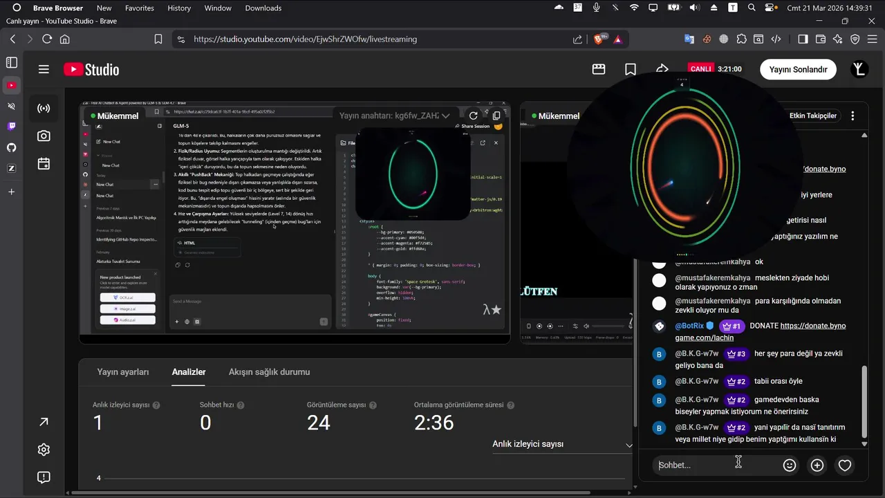End the stream with Yayını Sonlandır

798,69
